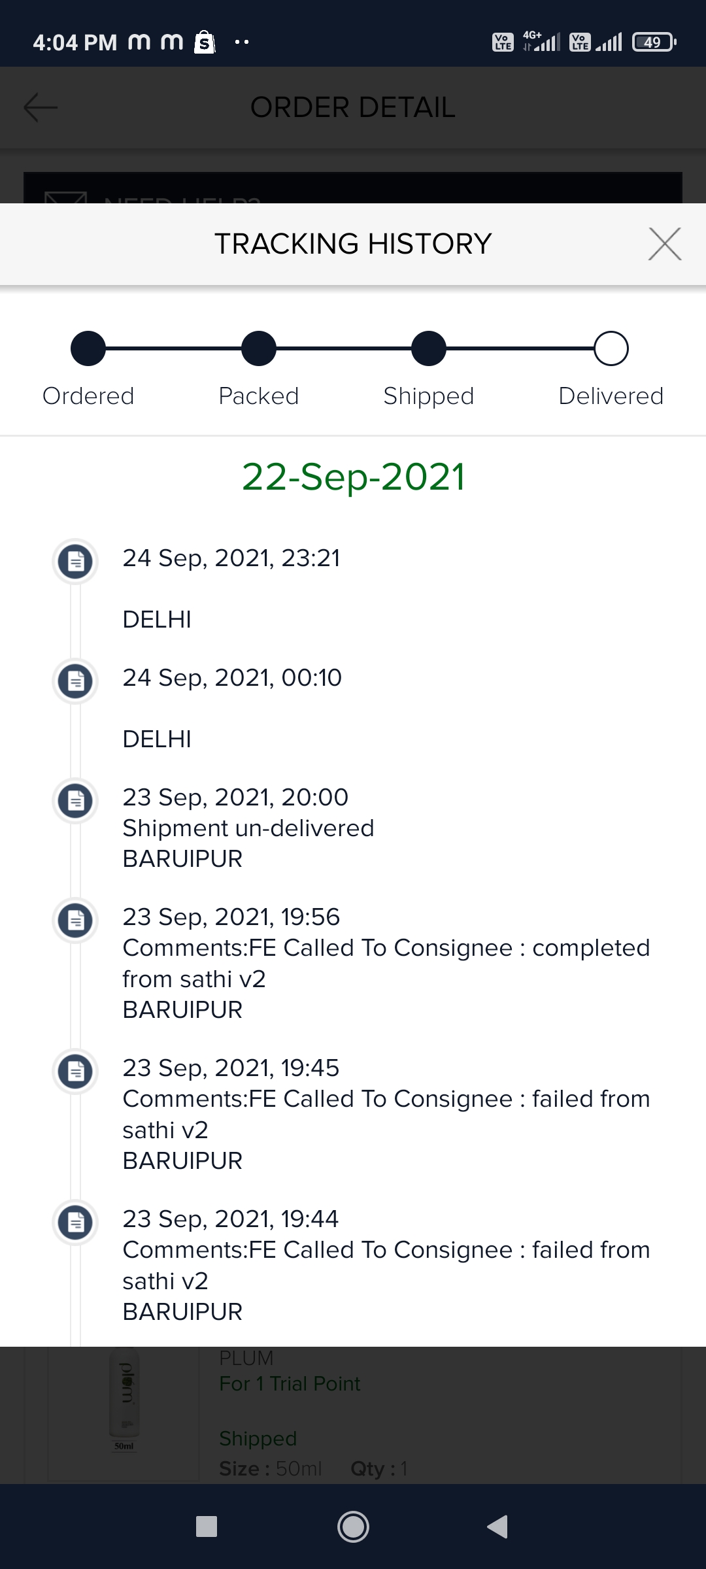Tap document icon for 19:56 completed call entry

(76, 920)
